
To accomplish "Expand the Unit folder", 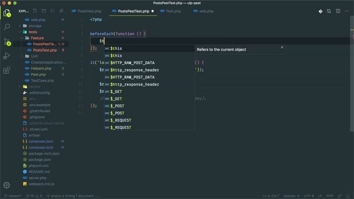I will [x=34, y=56].
